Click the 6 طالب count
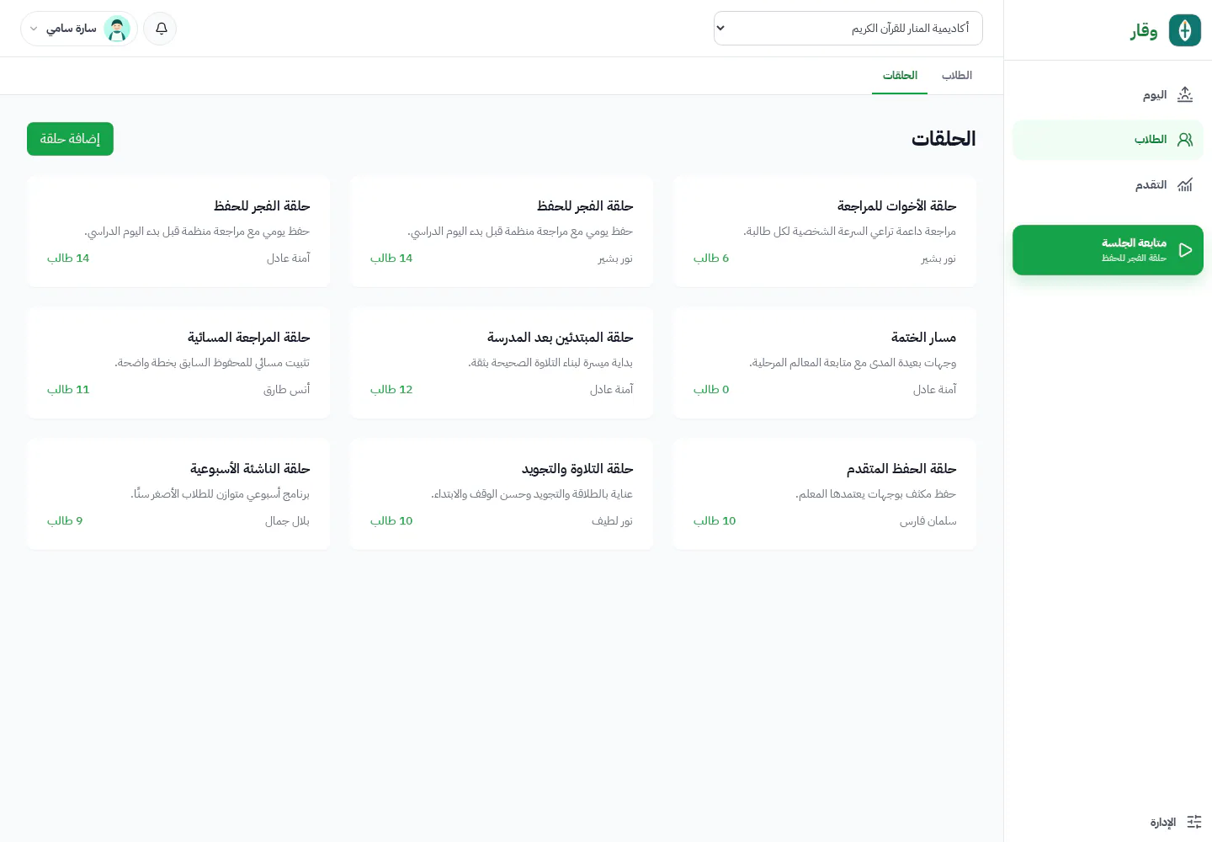 [x=711, y=258]
